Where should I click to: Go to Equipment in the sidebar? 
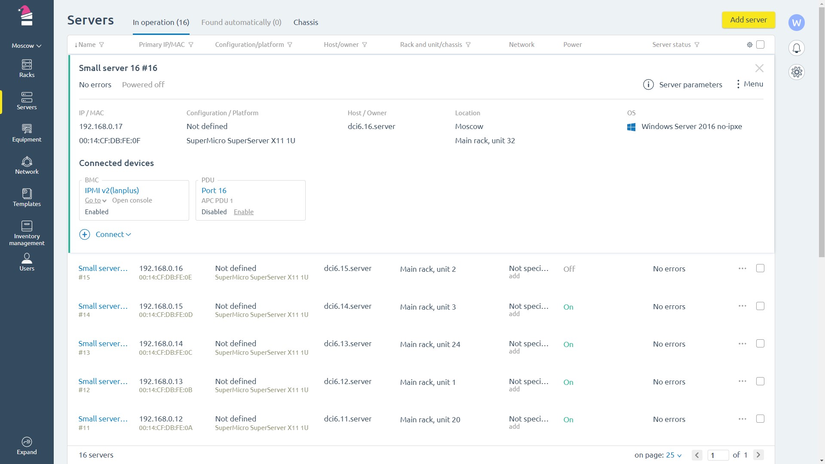click(27, 133)
